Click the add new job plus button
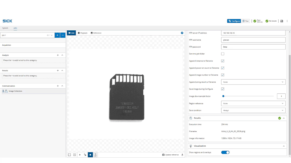 (x=57, y=35)
